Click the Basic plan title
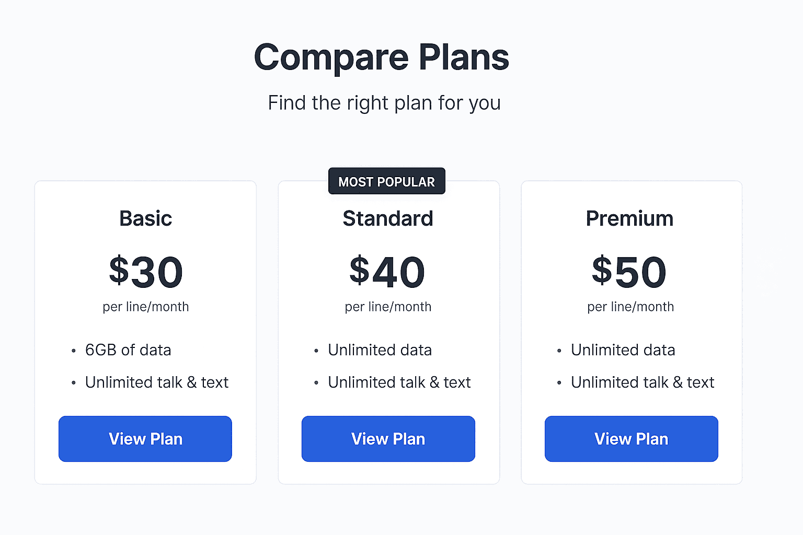This screenshot has height=535, width=803. click(145, 218)
